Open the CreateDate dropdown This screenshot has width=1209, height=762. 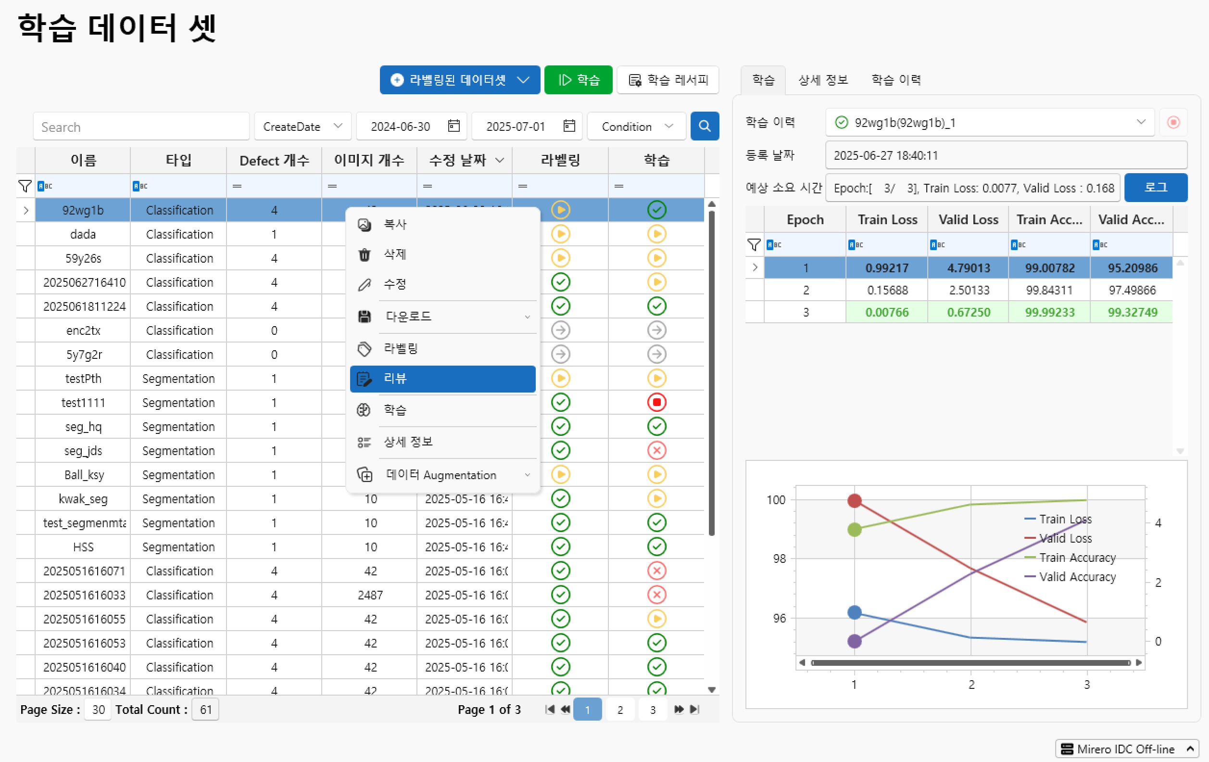(x=302, y=126)
